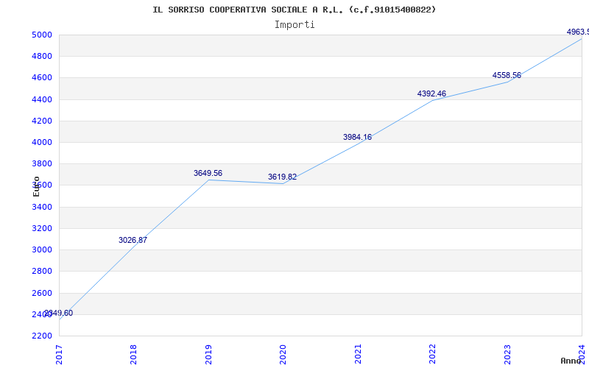Click the y-axis value 2200
Screen dimensions: 589x368
tap(43, 336)
